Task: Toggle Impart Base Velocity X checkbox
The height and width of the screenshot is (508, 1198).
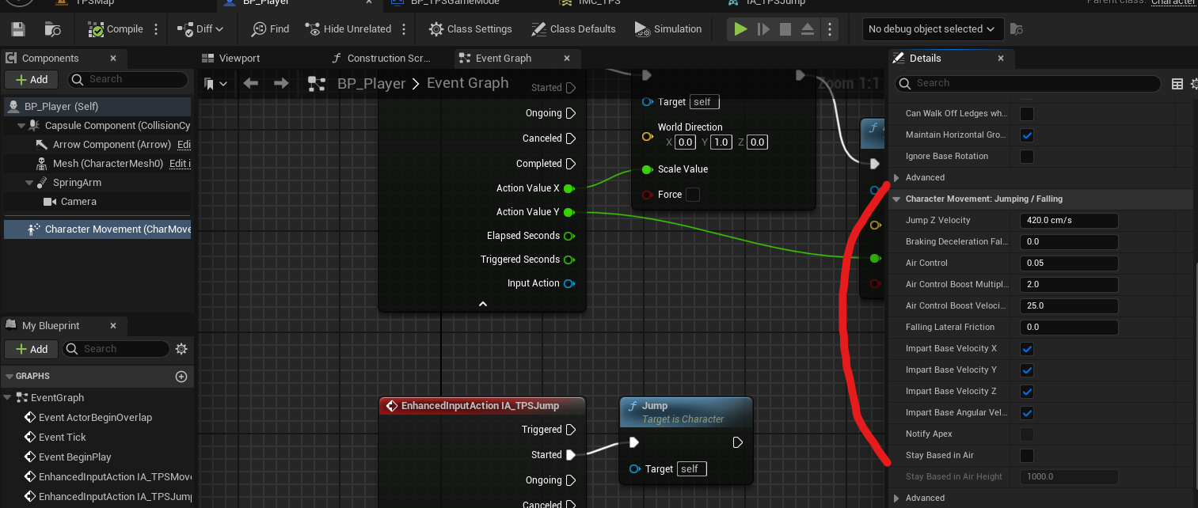Action: 1027,349
